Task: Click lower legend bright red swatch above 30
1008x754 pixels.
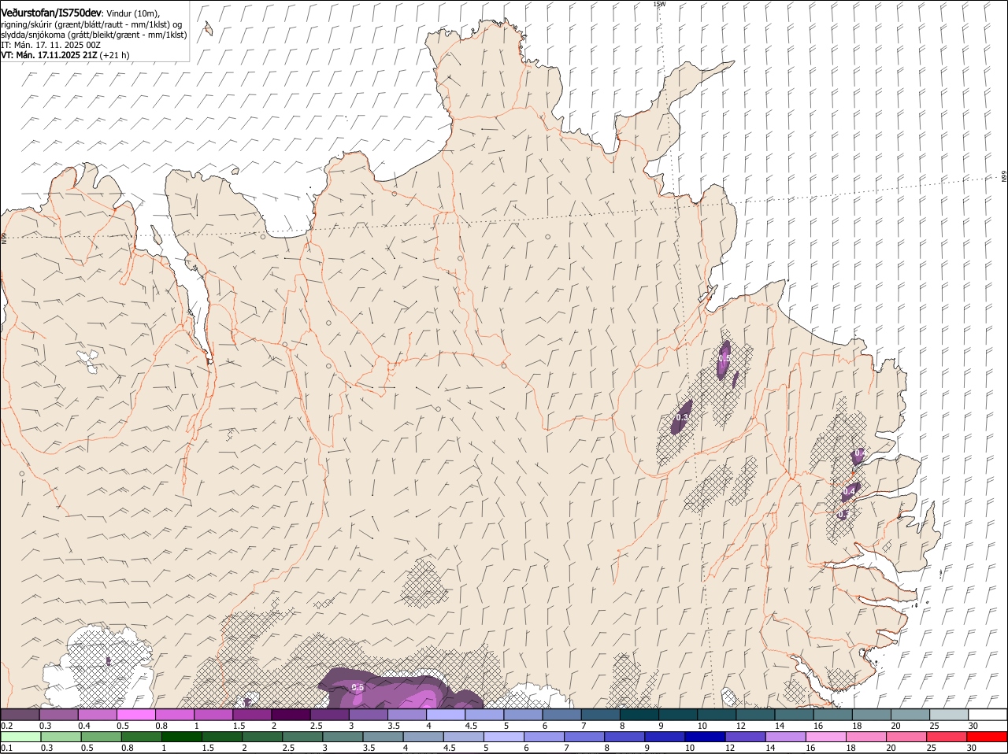Action: pyautogui.click(x=986, y=737)
